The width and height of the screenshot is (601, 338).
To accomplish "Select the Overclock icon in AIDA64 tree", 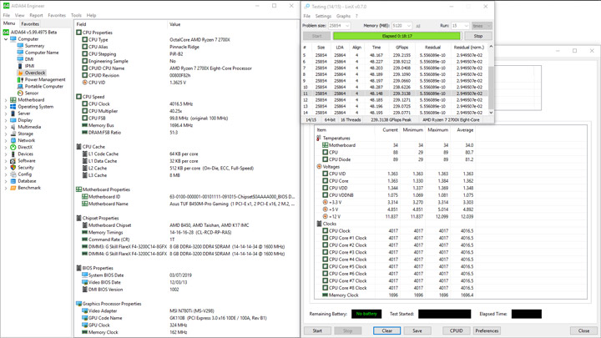I will [20, 73].
